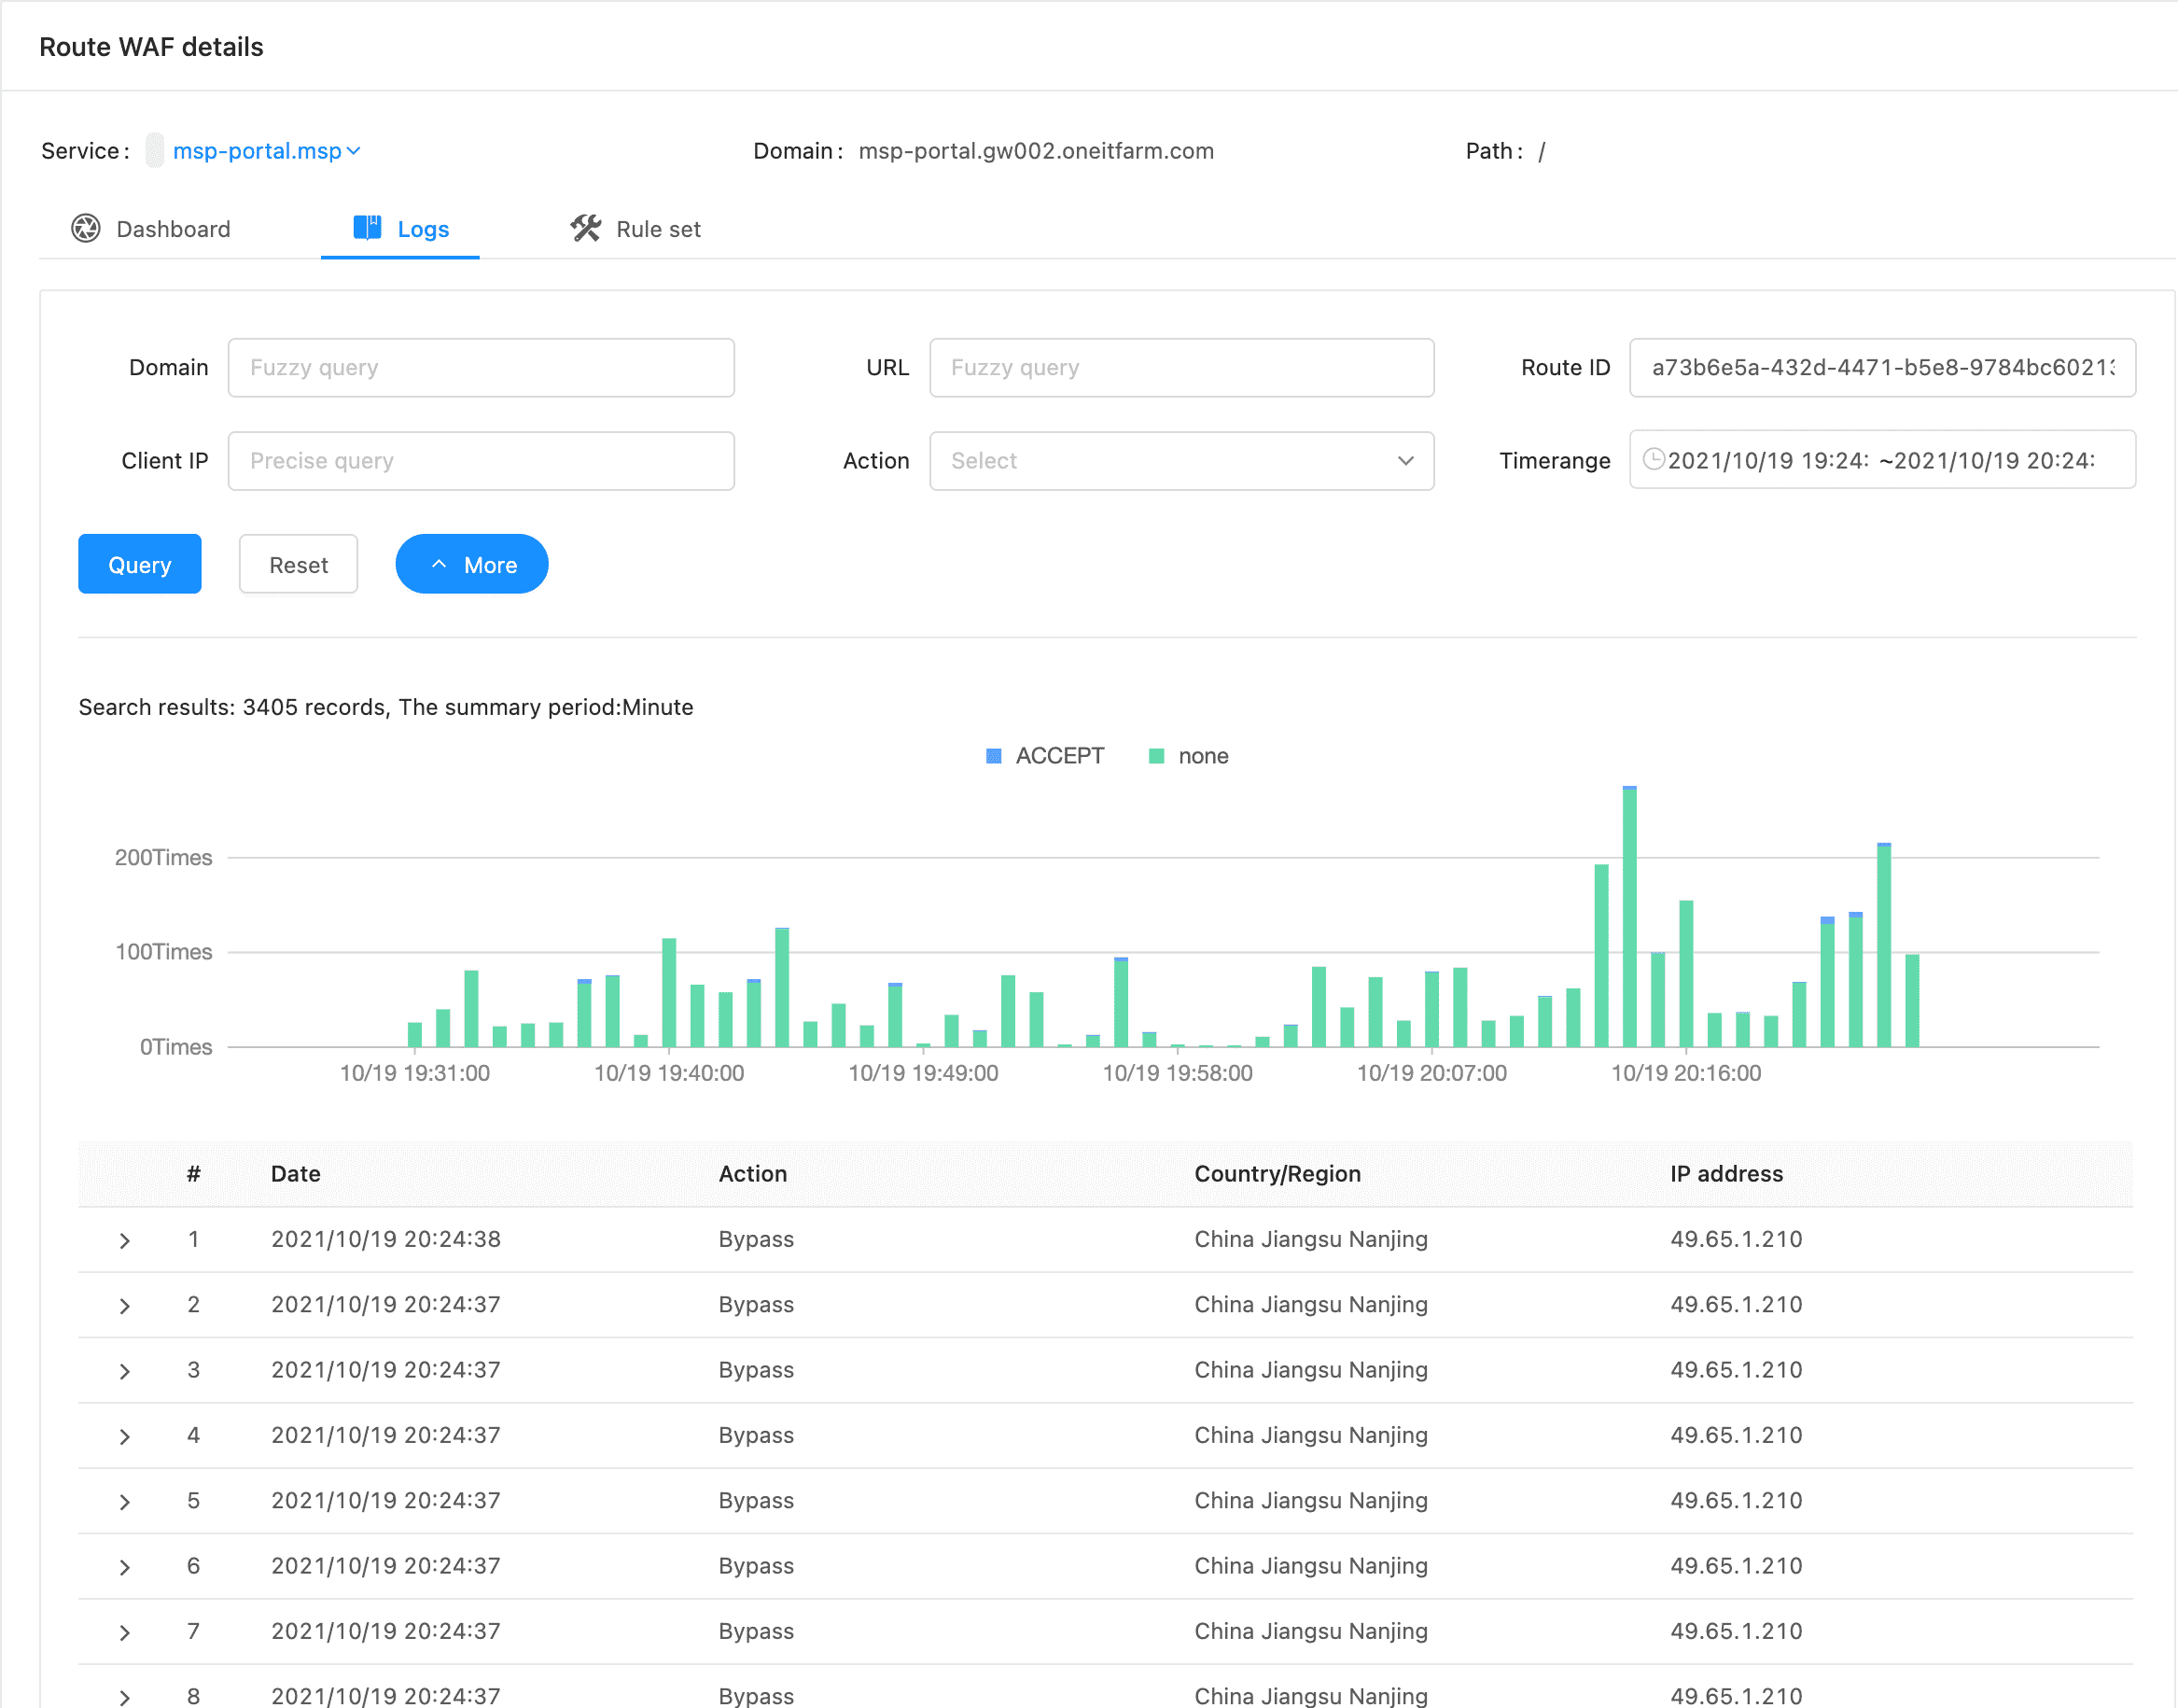This screenshot has width=2178, height=1708.
Task: Click IP 49.65.1.210 in row 4
Action: [1737, 1435]
